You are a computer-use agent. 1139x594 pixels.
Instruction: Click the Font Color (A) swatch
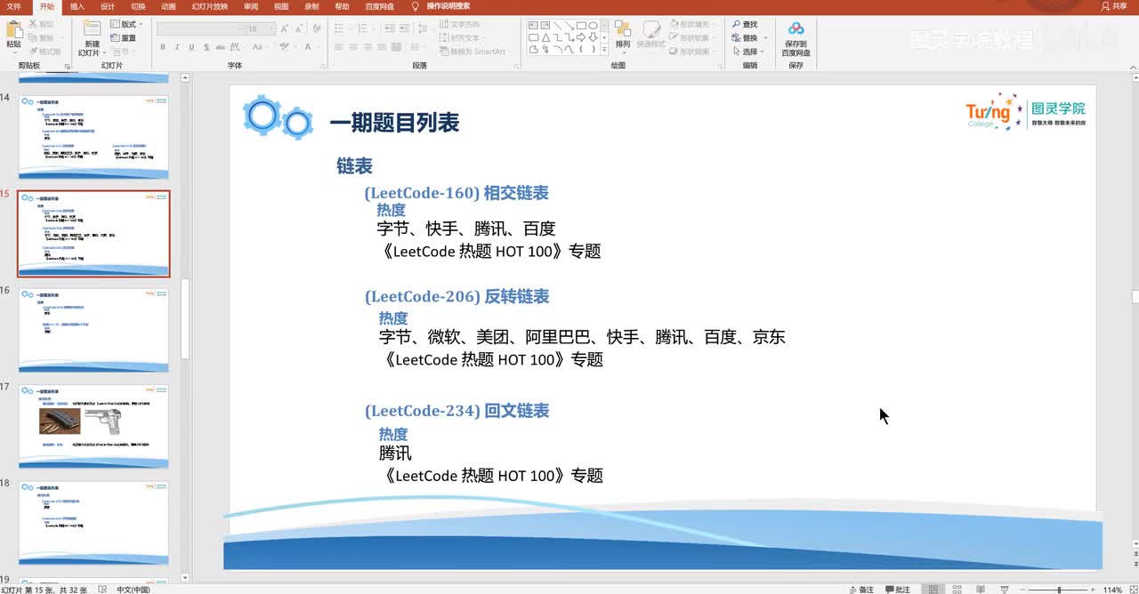(x=308, y=47)
